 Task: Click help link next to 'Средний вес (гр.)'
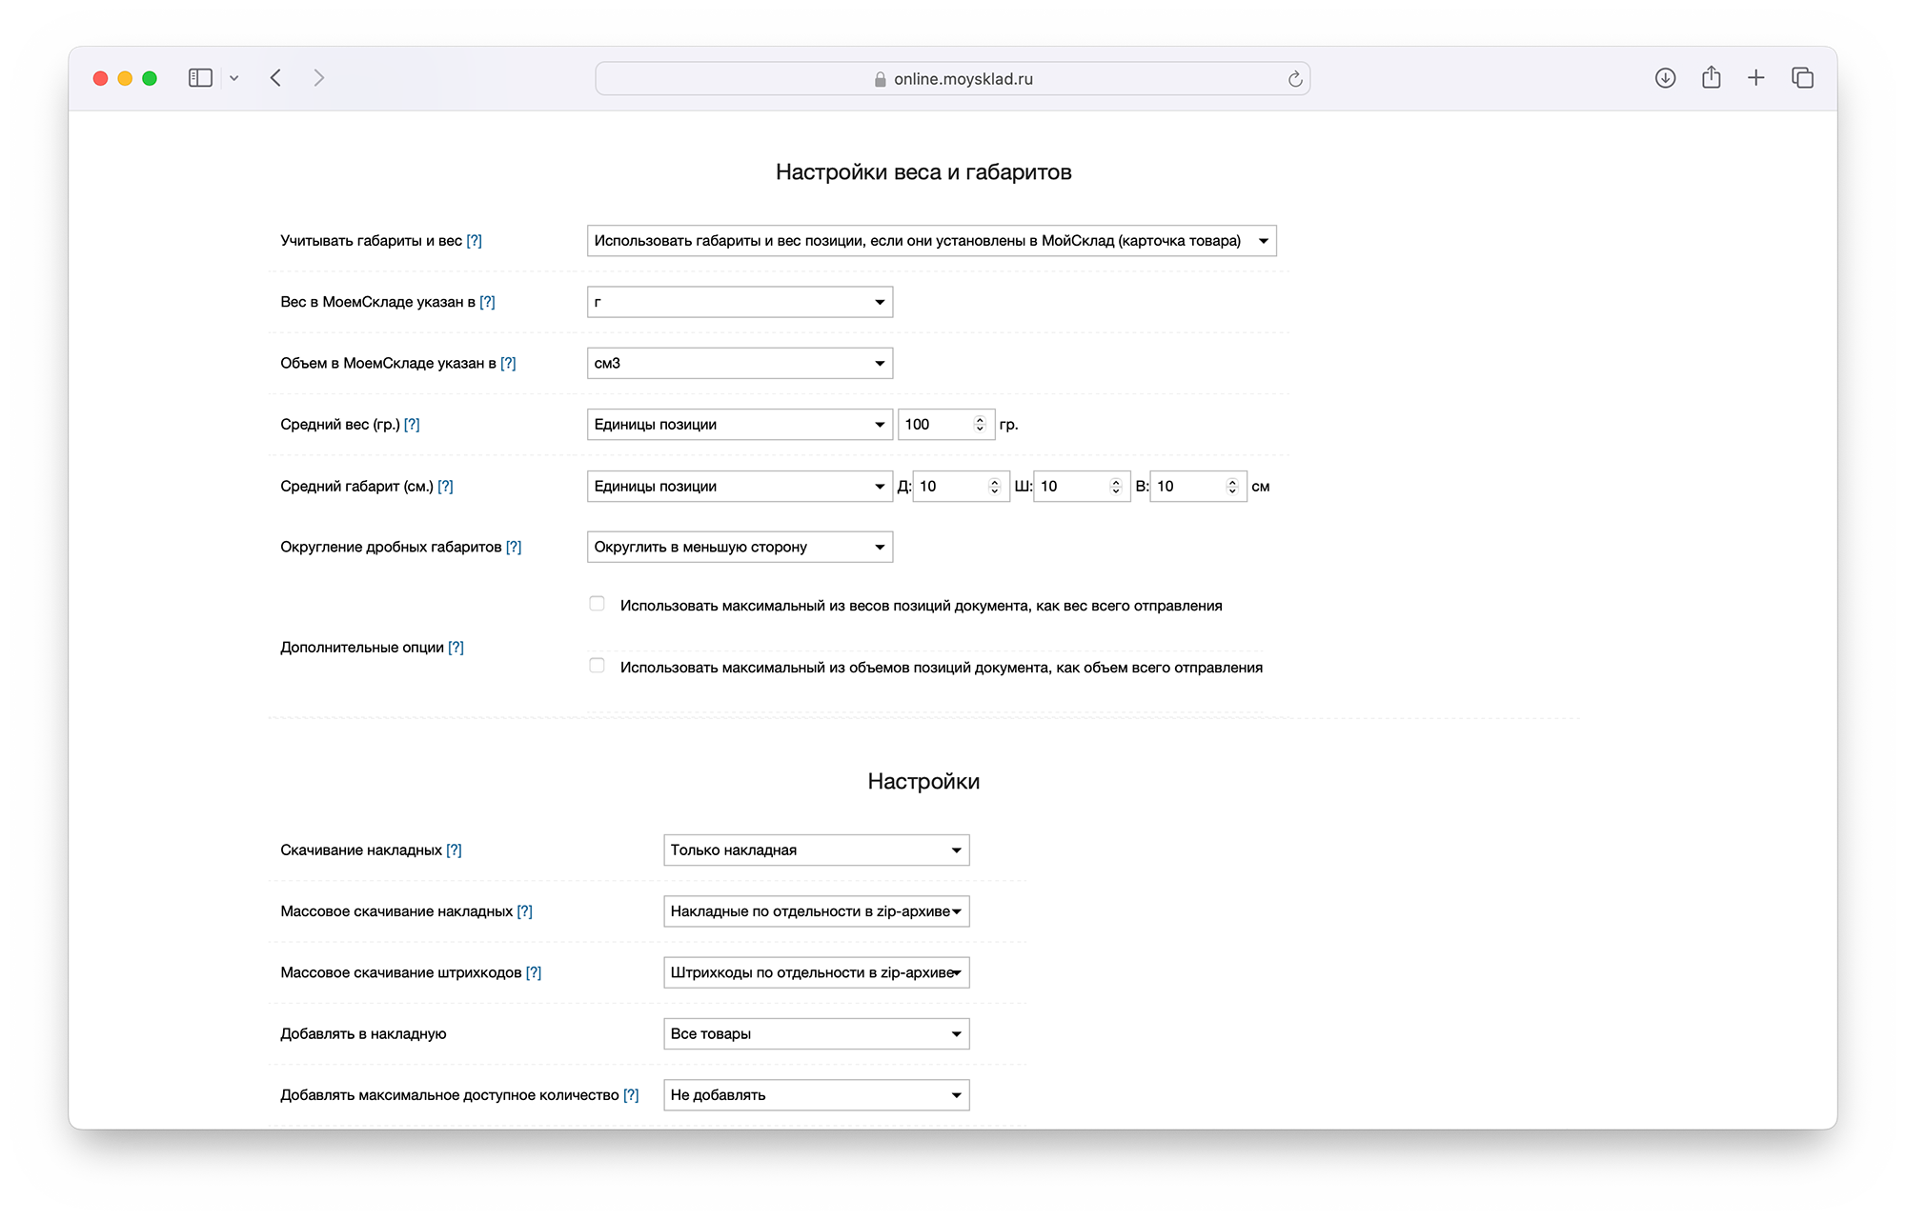[412, 425]
